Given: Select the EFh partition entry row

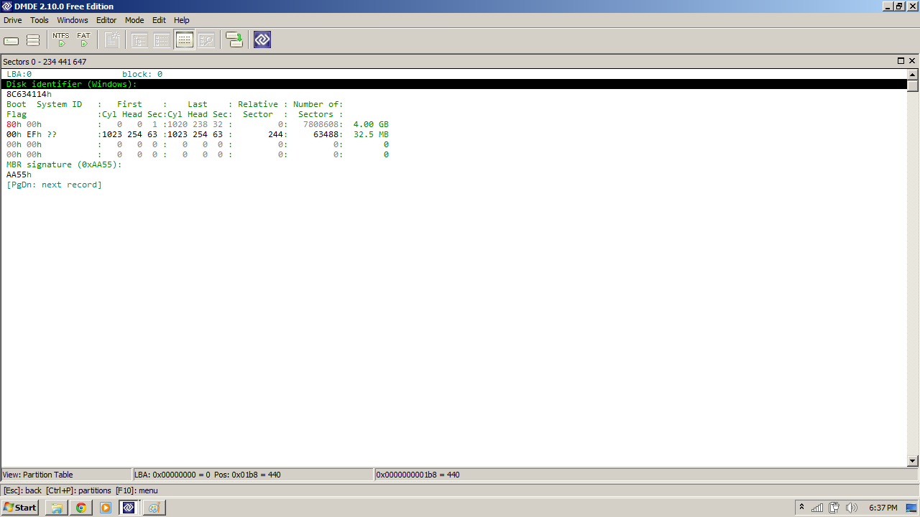Looking at the screenshot, I should 198,134.
